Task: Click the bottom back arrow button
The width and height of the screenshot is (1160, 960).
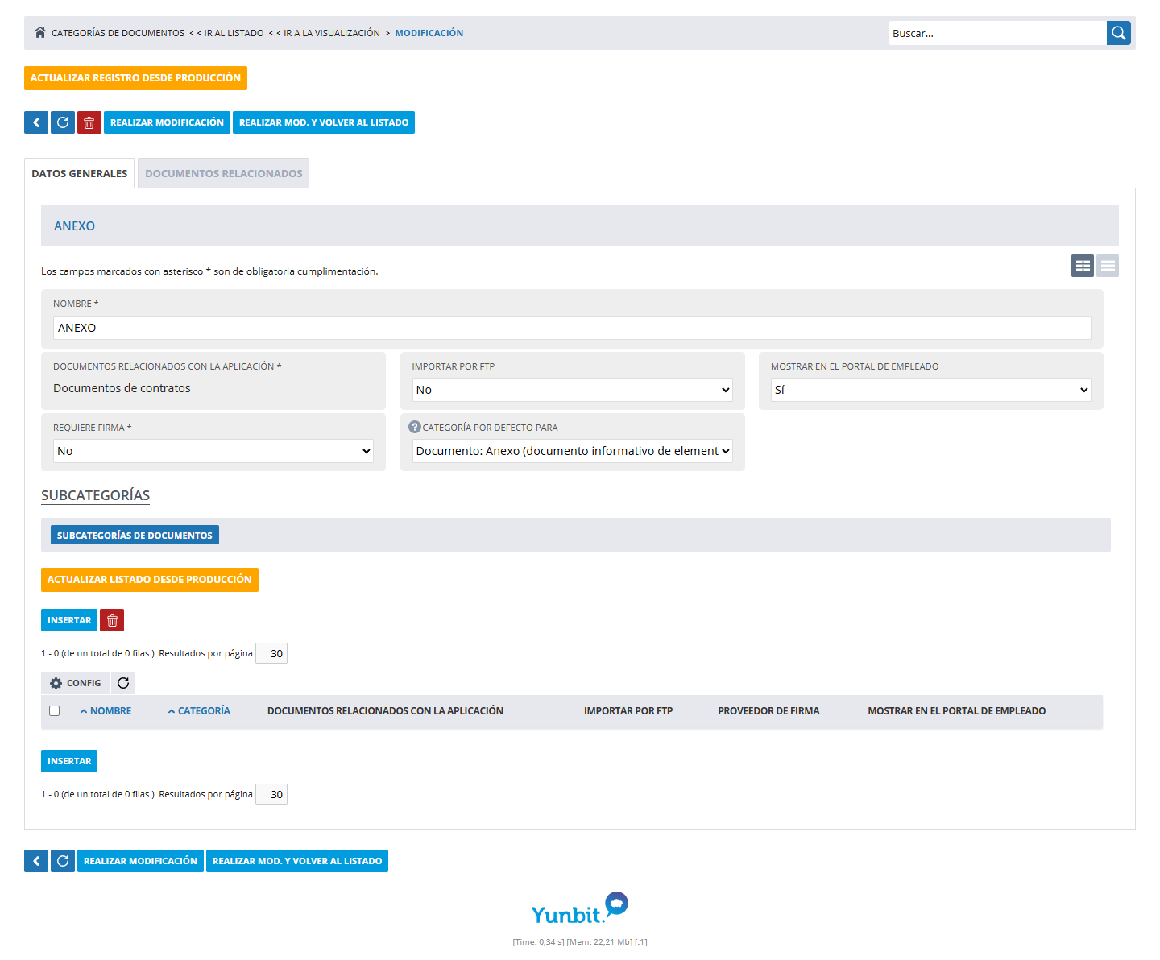Action: (x=36, y=861)
